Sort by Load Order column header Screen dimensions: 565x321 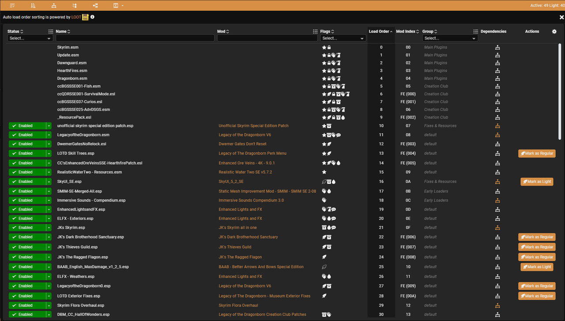pyautogui.click(x=381, y=31)
